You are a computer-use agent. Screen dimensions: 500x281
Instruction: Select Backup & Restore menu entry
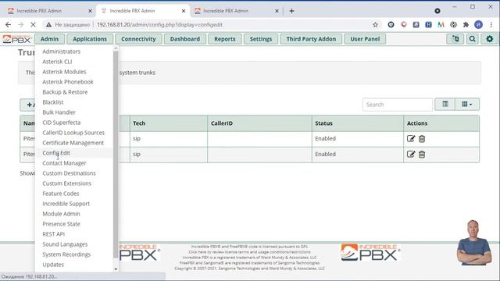point(65,92)
